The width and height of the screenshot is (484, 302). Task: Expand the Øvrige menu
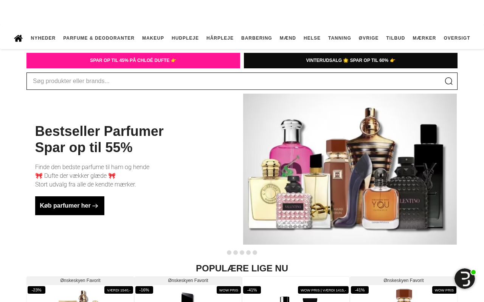[x=369, y=38]
